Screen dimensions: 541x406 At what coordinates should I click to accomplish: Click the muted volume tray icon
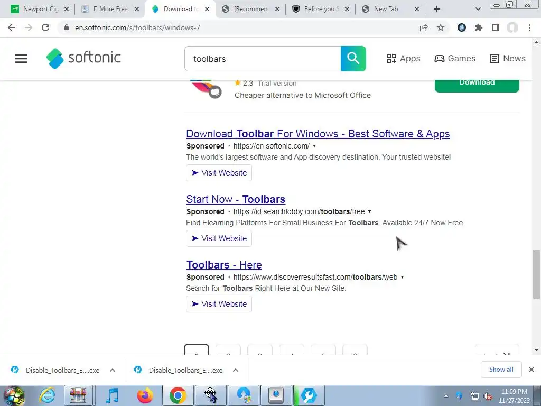[488, 396]
